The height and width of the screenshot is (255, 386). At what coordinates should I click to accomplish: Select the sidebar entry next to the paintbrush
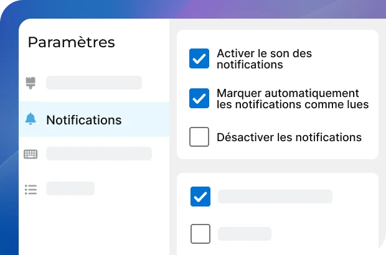click(94, 83)
